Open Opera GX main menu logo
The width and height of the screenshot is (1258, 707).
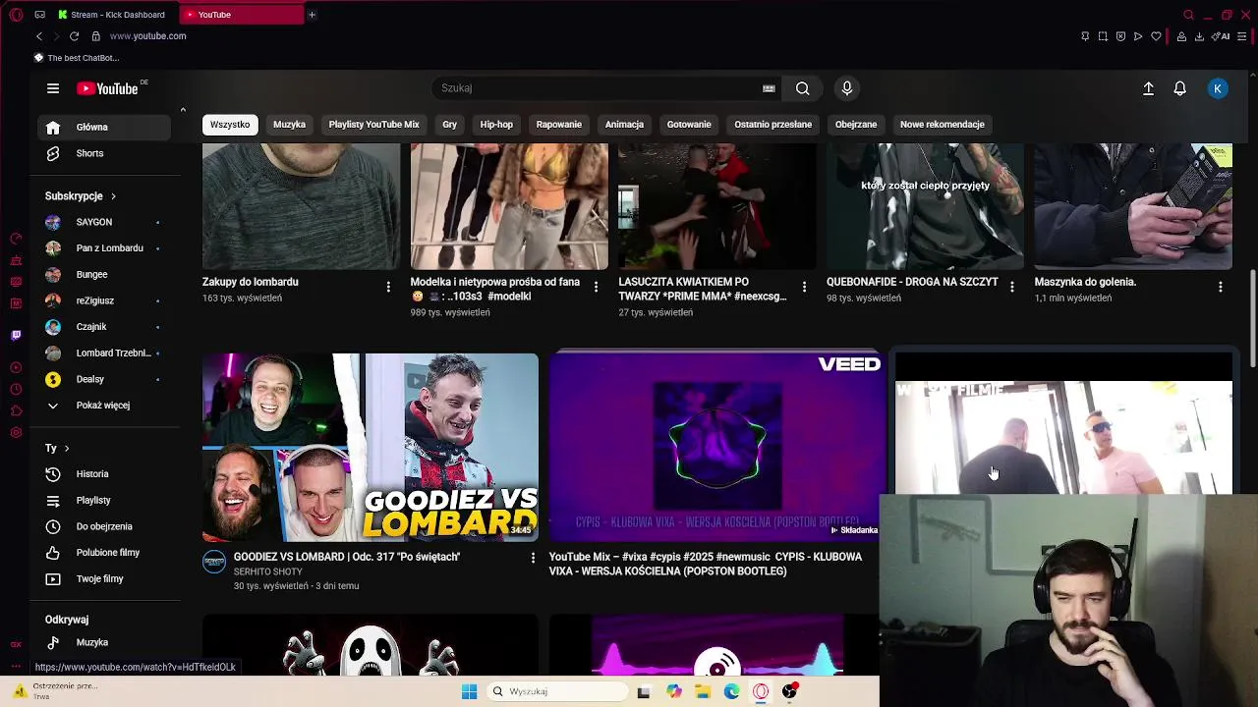coord(16,15)
